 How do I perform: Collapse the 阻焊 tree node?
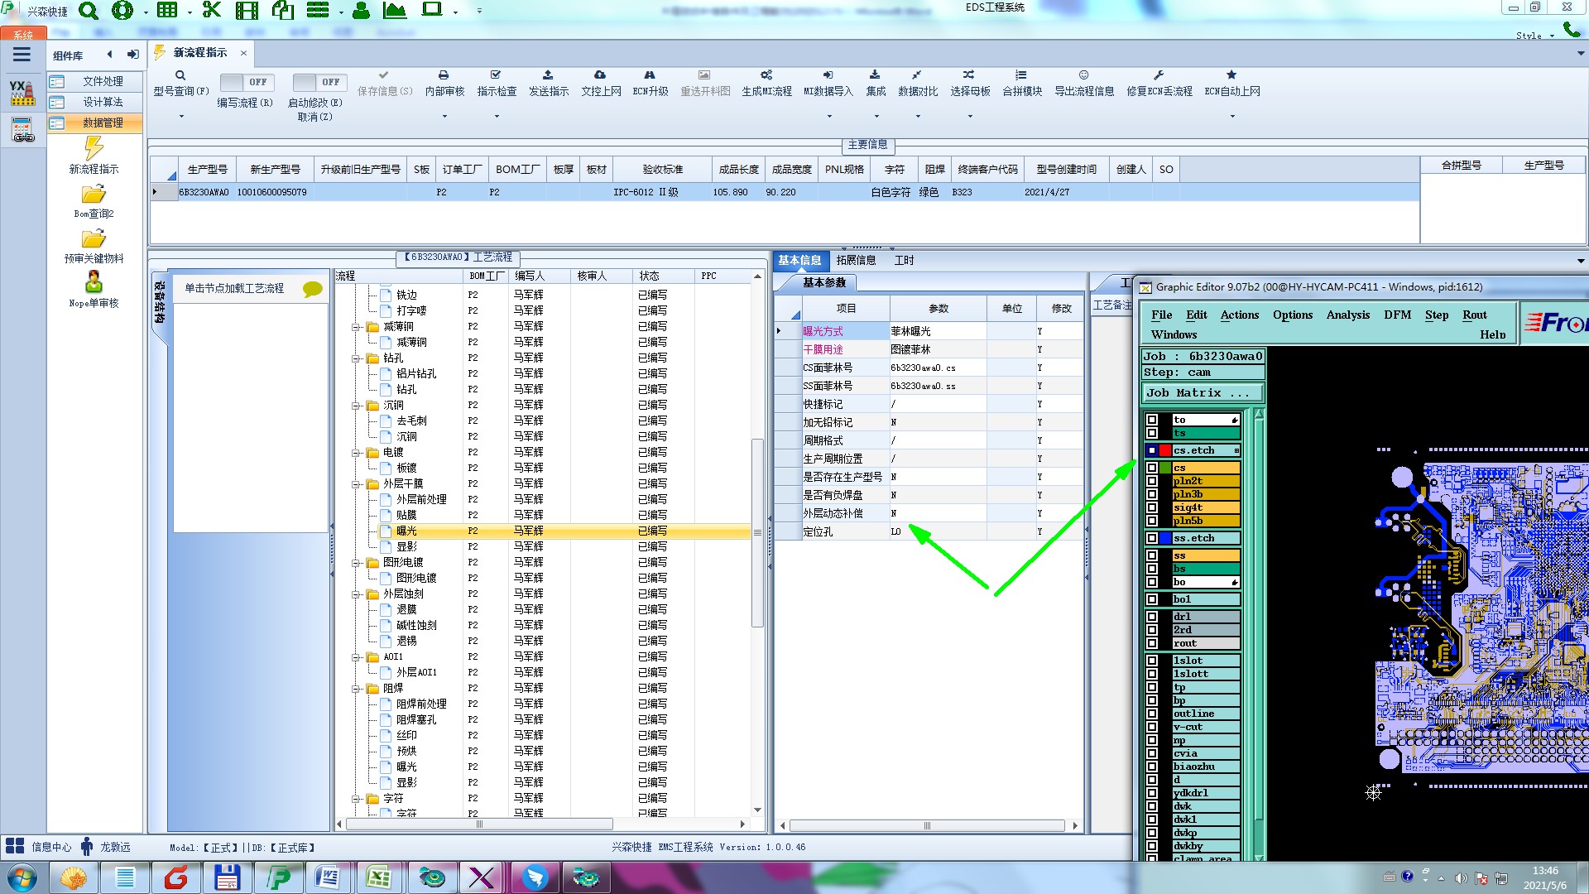357,689
